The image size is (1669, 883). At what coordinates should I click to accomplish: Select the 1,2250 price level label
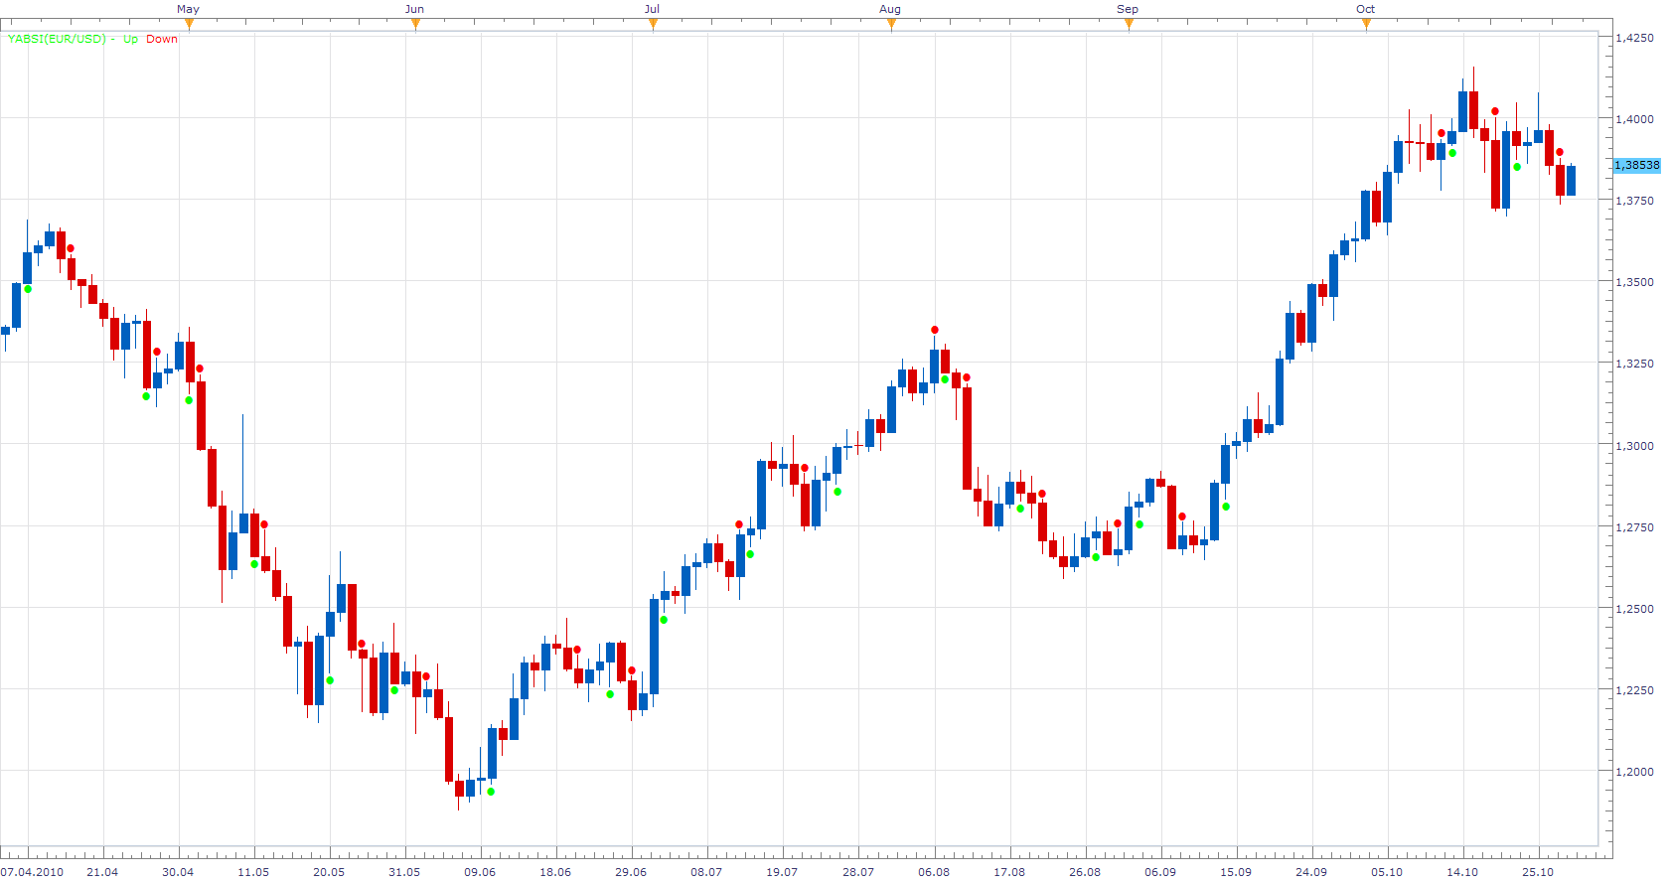click(1634, 690)
